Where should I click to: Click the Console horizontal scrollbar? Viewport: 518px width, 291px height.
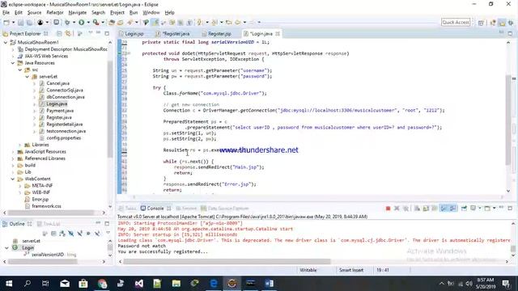pyautogui.click(x=227, y=261)
